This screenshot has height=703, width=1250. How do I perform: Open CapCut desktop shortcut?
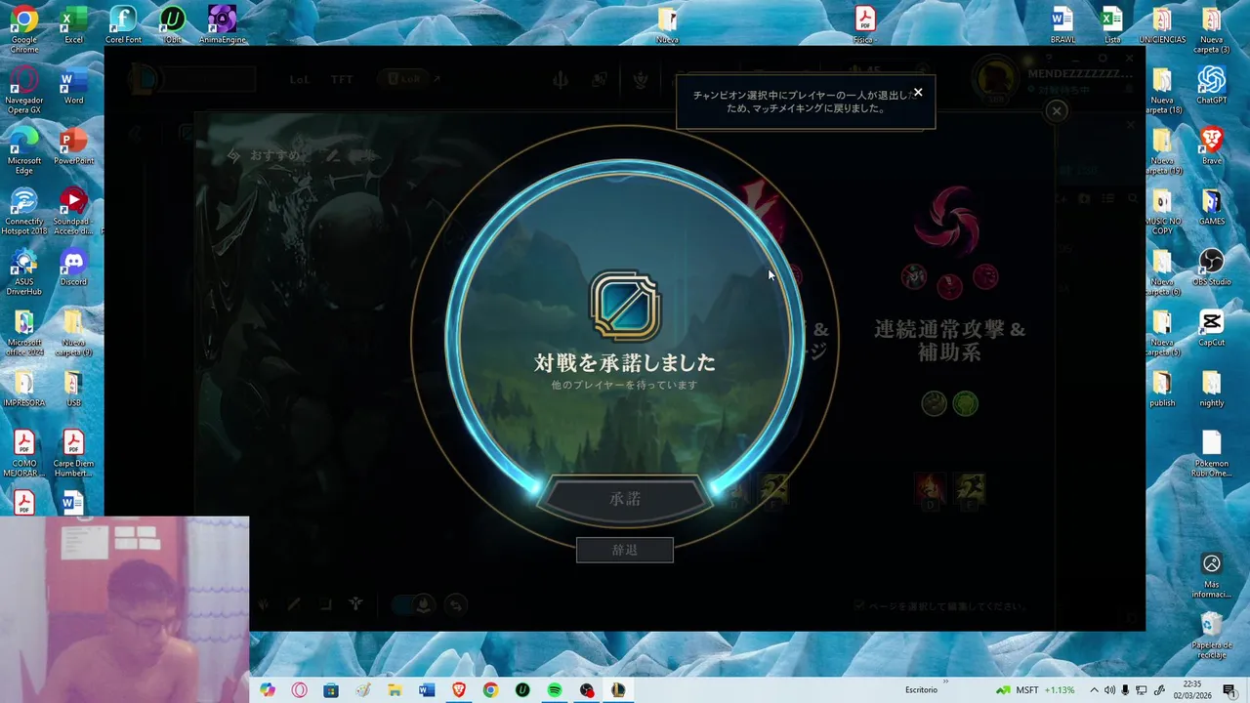pyautogui.click(x=1212, y=328)
